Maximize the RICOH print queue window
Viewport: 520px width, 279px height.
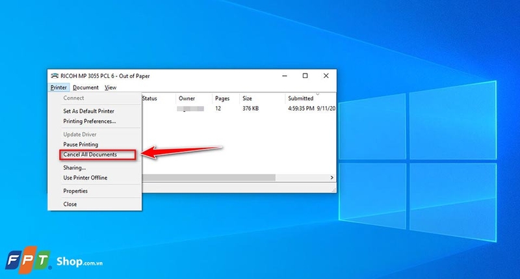point(305,76)
